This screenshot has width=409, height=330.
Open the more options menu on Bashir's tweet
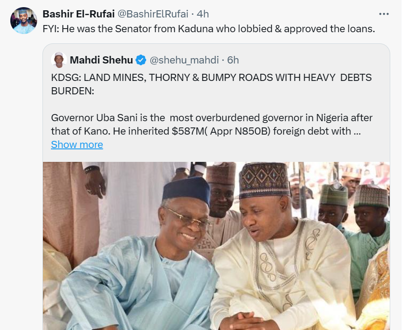384,13
